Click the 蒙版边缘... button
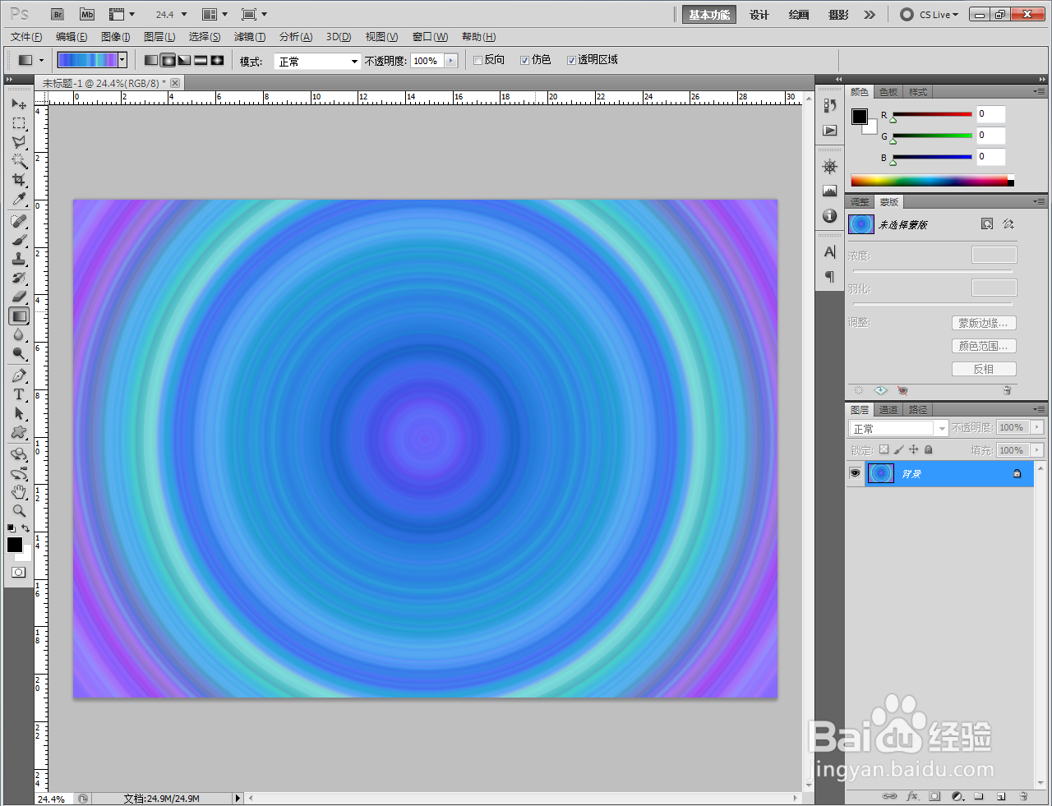 click(984, 323)
